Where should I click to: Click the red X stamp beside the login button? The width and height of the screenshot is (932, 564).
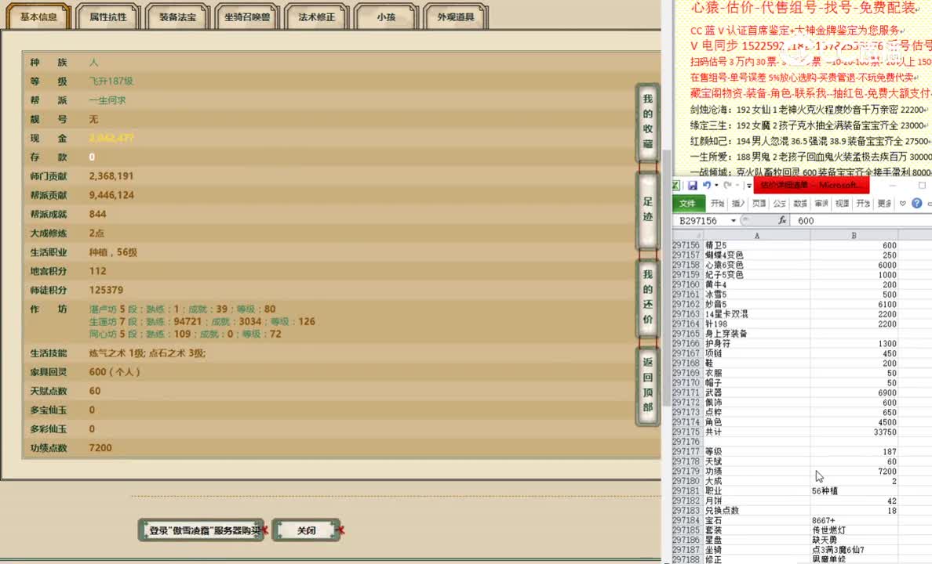coord(266,530)
